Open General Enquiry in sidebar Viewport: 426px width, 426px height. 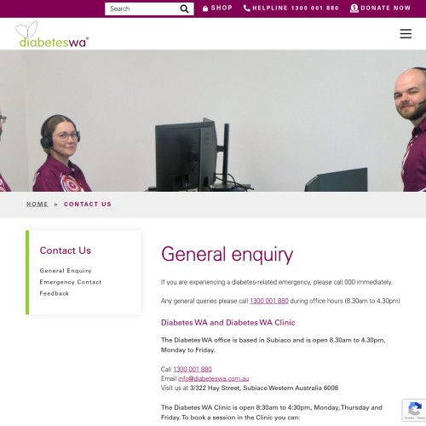66,271
